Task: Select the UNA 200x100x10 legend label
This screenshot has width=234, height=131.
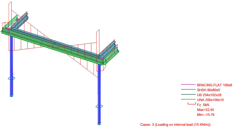Action: 210,100
